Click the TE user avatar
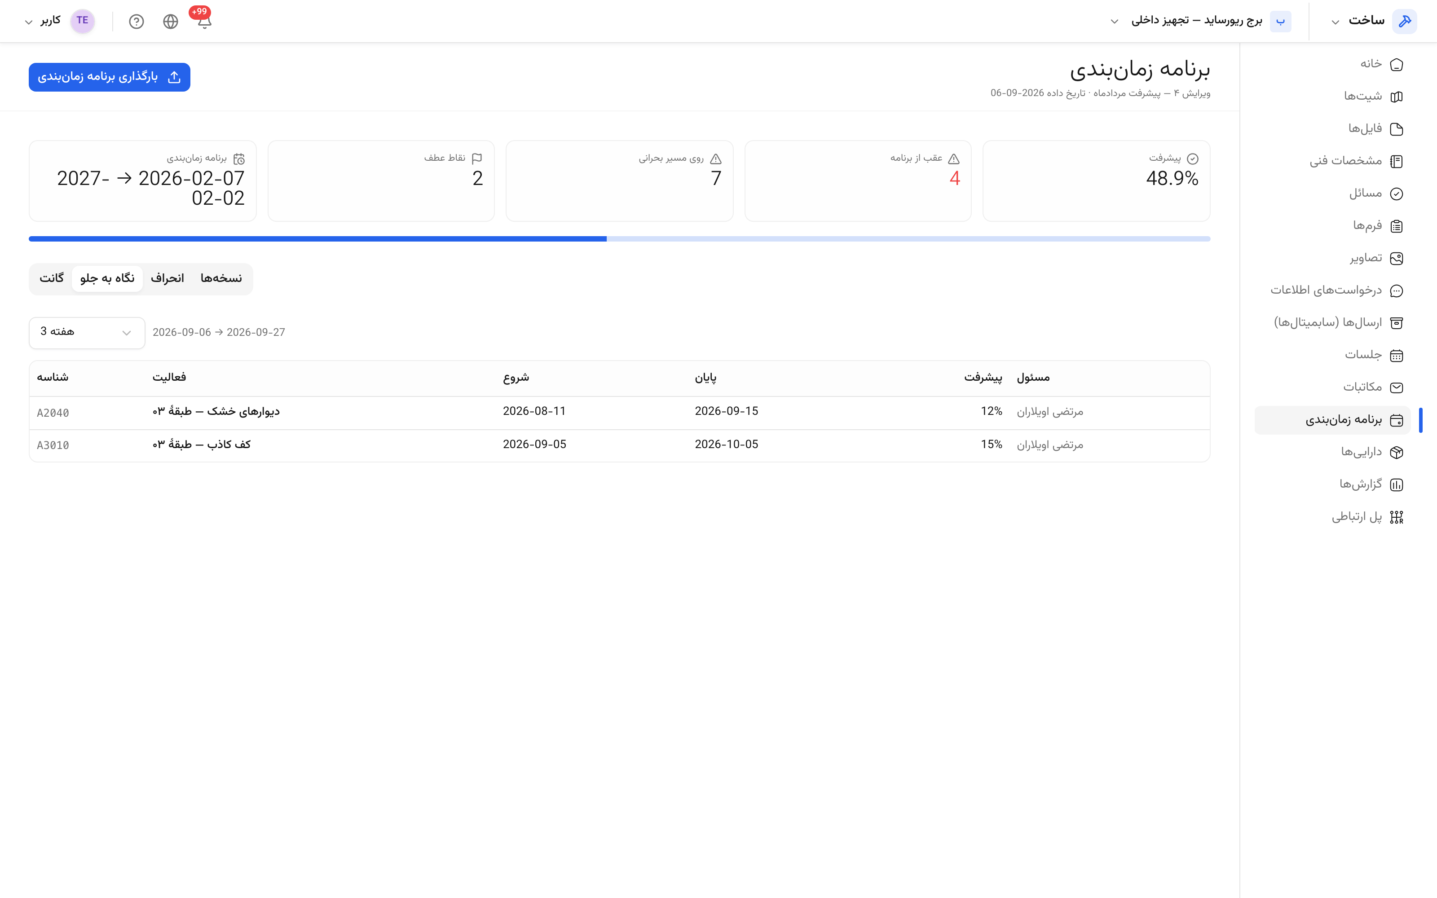The width and height of the screenshot is (1437, 898). (83, 21)
